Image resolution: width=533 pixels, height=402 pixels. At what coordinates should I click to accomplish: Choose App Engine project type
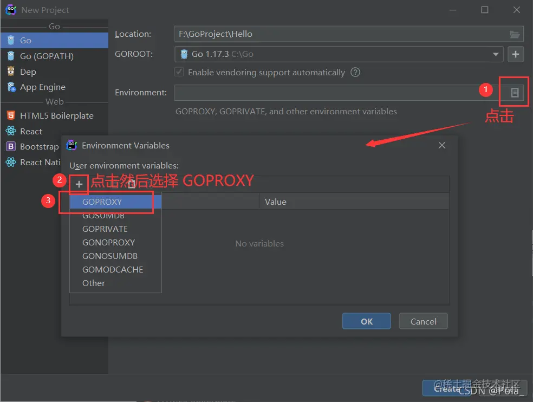(x=54, y=87)
